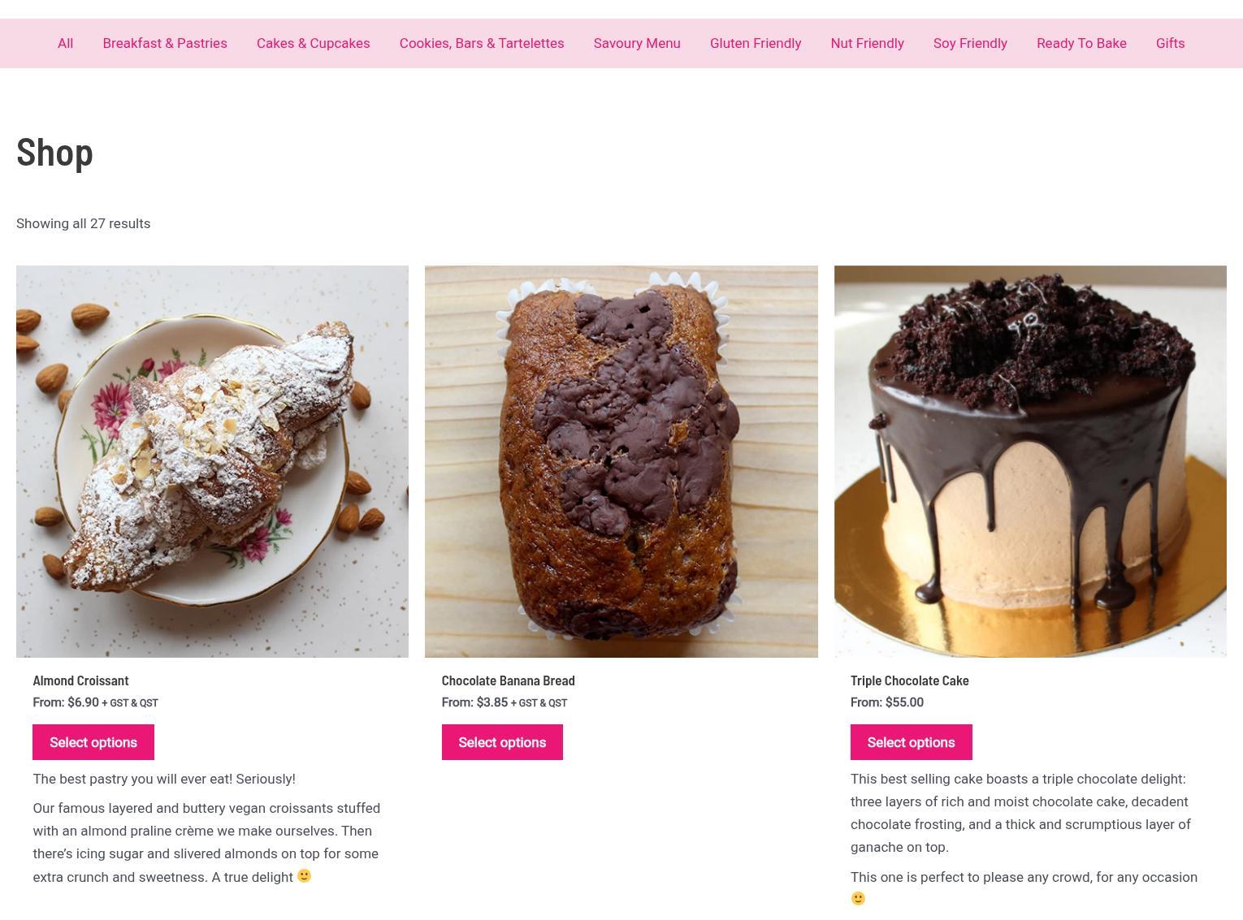Image resolution: width=1243 pixels, height=920 pixels.
Task: Select the Savoury Menu link
Action: pyautogui.click(x=637, y=44)
